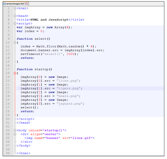Click the </body> closing tag
Image resolution: width=167 pixels, height=159 pixels.
click(24, 146)
